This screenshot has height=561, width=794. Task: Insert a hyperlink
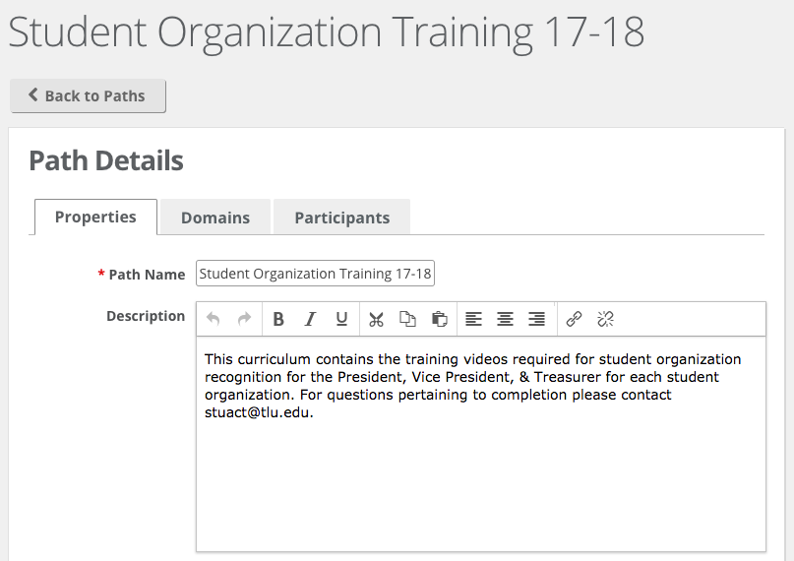(x=574, y=319)
